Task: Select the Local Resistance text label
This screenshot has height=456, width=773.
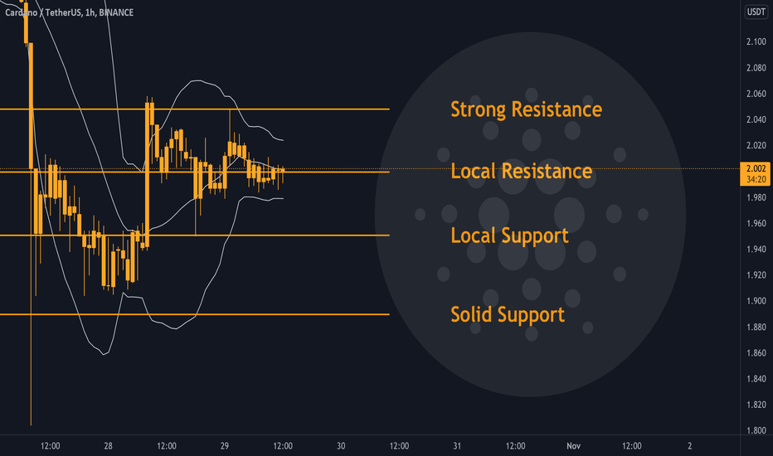Action: (521, 171)
